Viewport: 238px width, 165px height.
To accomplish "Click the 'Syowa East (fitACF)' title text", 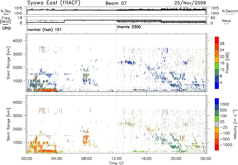I will pos(54,3).
